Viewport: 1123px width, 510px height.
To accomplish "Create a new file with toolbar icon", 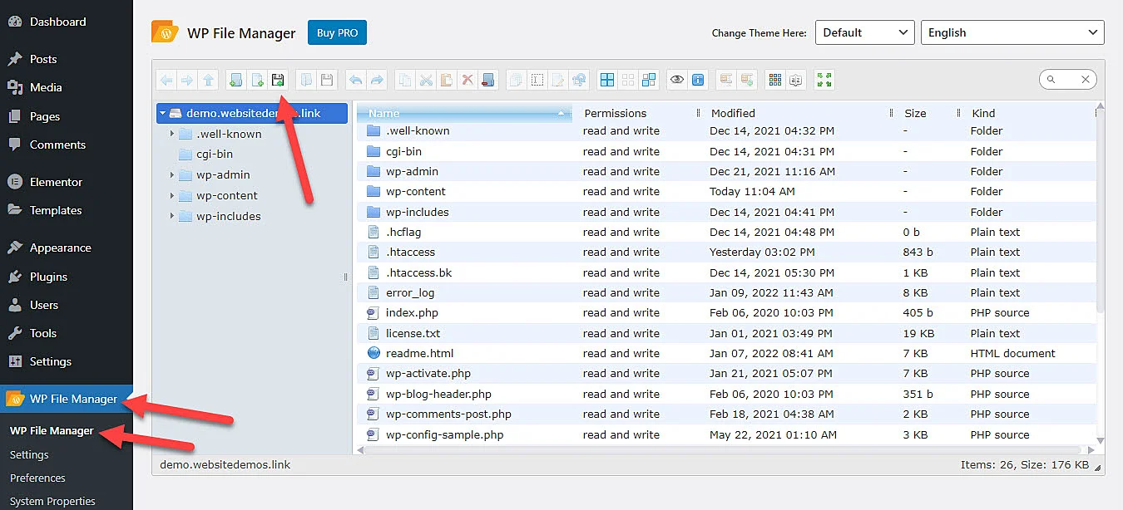I will (x=258, y=80).
